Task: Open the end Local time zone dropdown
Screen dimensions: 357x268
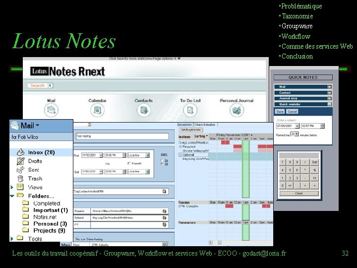Action: click(x=148, y=172)
